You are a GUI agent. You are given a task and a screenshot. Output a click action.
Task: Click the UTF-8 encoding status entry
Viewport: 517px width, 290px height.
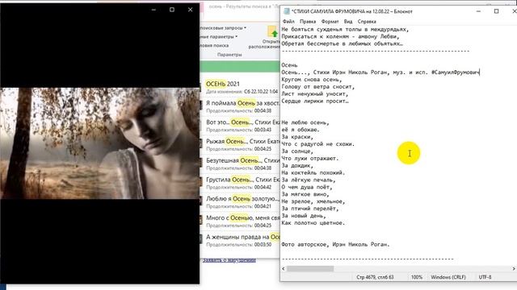click(x=485, y=277)
